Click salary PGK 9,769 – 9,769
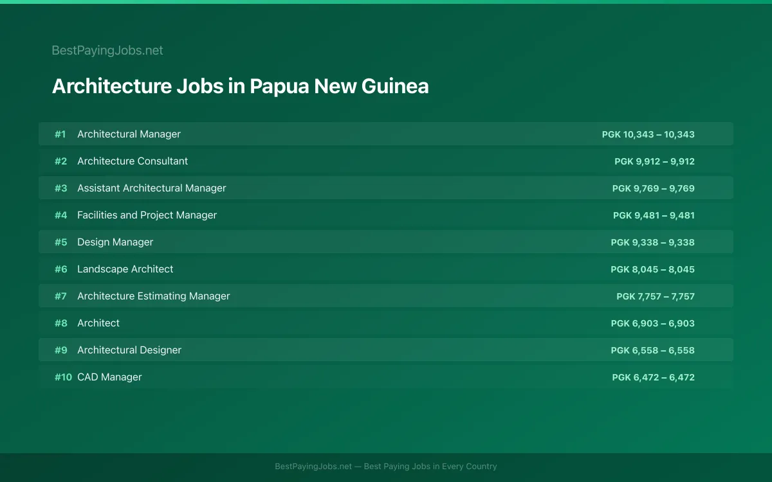 pos(654,188)
